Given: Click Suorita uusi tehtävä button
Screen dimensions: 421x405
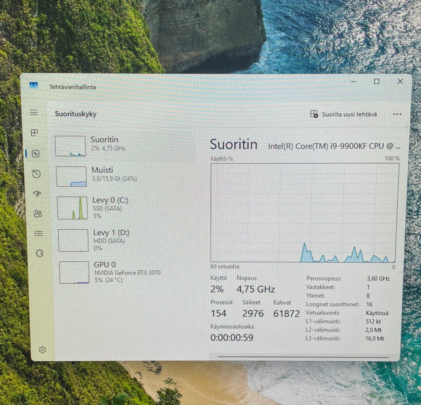Looking at the screenshot, I should pos(344,114).
